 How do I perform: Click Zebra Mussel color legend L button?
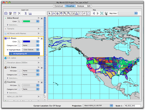[x=19, y=21]
